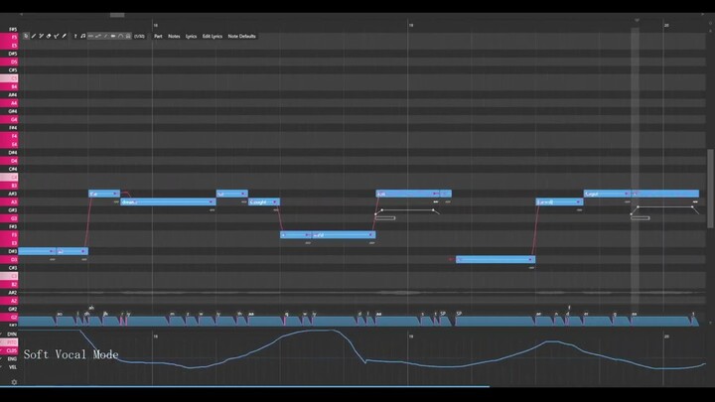Screen dimensions: 715x402
Task: Click bar 20 on the top timeline
Action: click(x=666, y=26)
